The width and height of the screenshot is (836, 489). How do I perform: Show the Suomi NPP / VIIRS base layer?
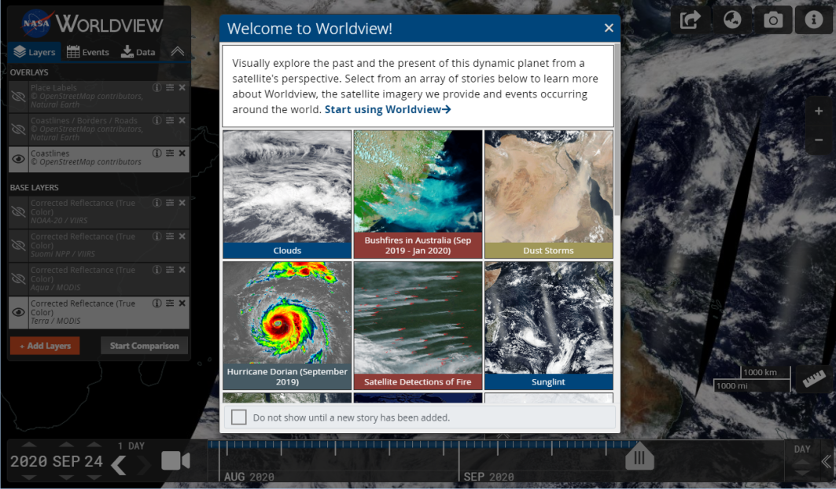coord(18,245)
